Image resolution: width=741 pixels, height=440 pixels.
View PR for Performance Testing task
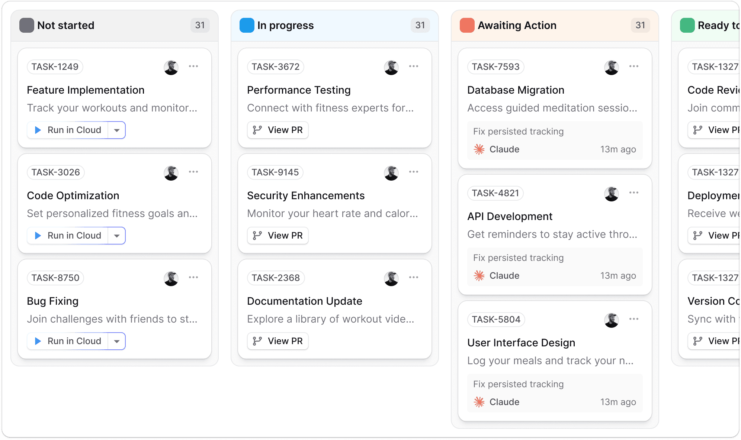click(x=278, y=130)
